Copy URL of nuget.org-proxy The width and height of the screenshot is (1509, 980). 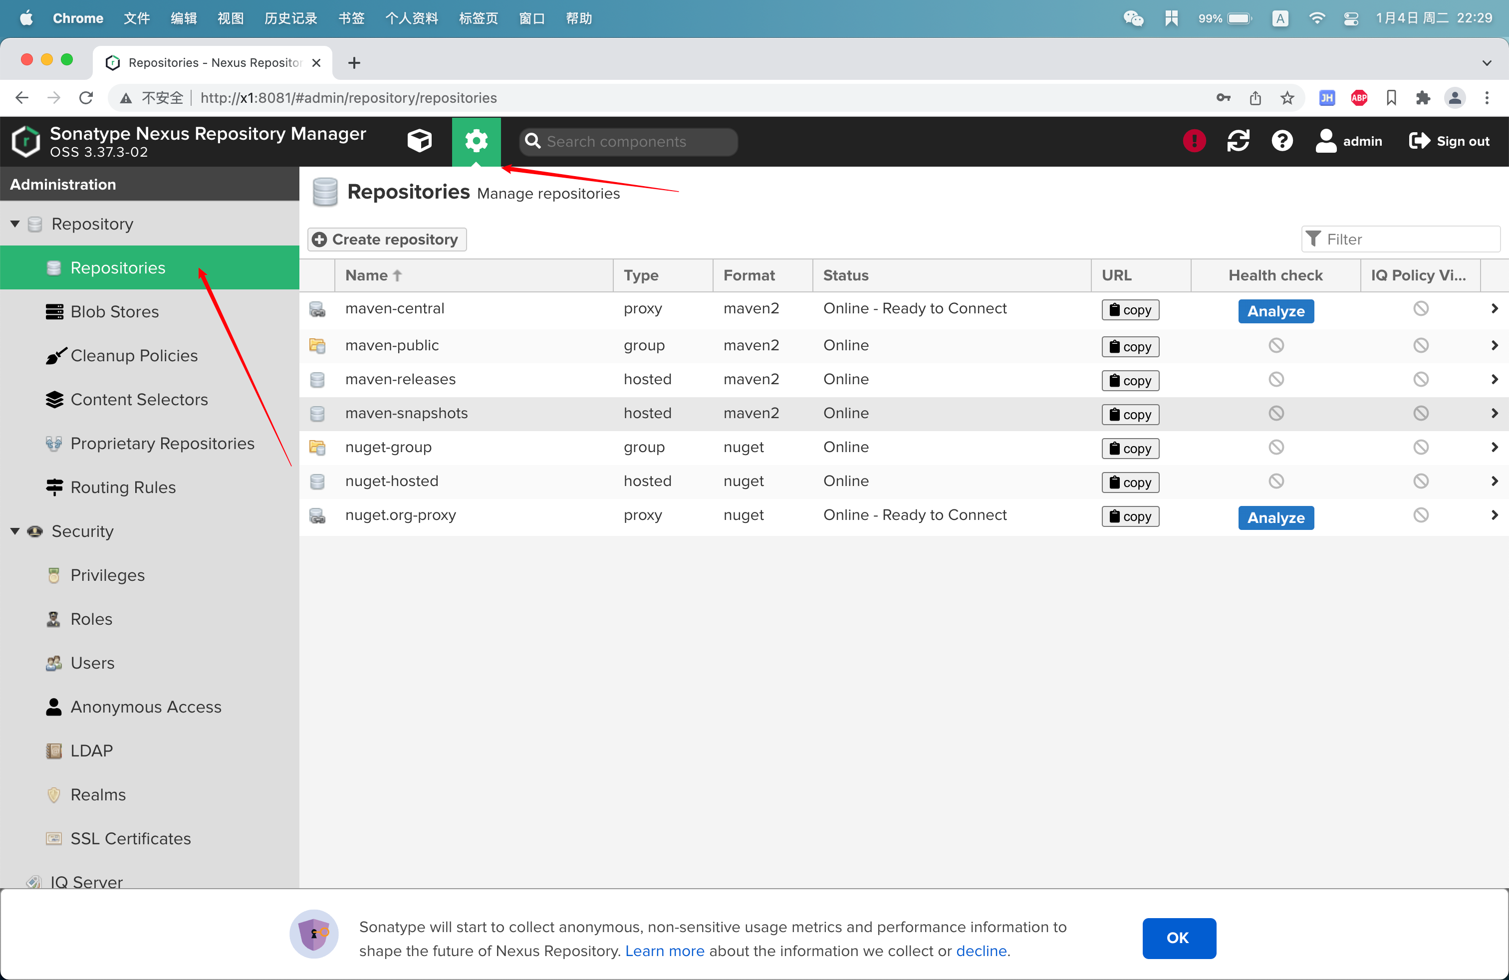pyautogui.click(x=1130, y=516)
